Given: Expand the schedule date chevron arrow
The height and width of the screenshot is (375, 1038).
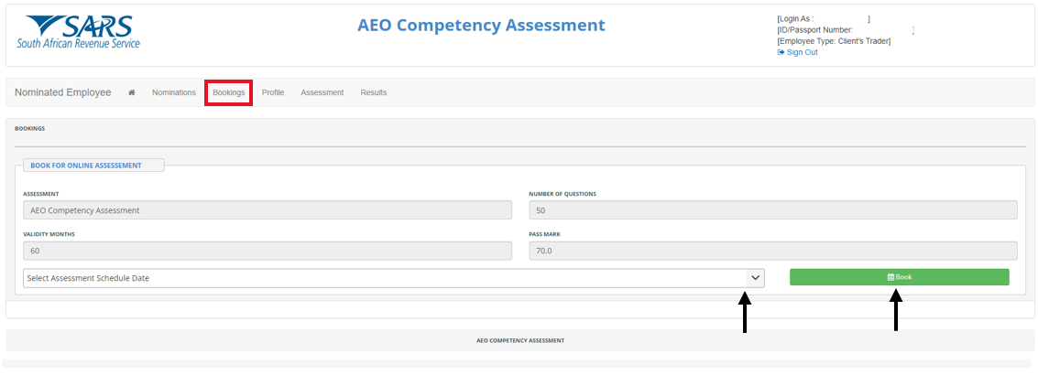Looking at the screenshot, I should pos(755,278).
